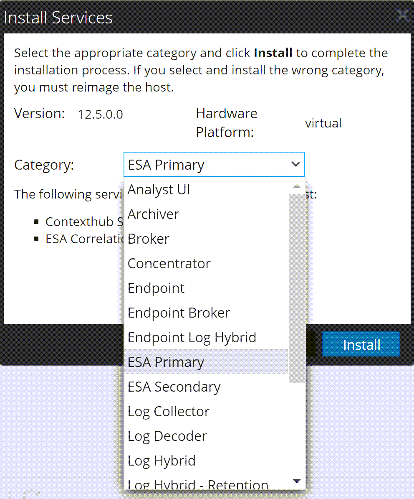The height and width of the screenshot is (499, 414).
Task: Choose the highlighted ESA Primary entry
Action: click(166, 362)
